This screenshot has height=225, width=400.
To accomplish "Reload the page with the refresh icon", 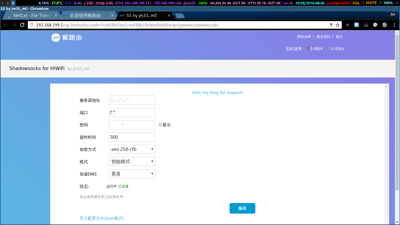I will coord(22,25).
